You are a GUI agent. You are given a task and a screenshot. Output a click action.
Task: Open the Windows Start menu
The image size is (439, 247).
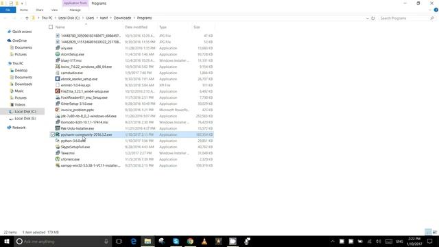click(7, 241)
